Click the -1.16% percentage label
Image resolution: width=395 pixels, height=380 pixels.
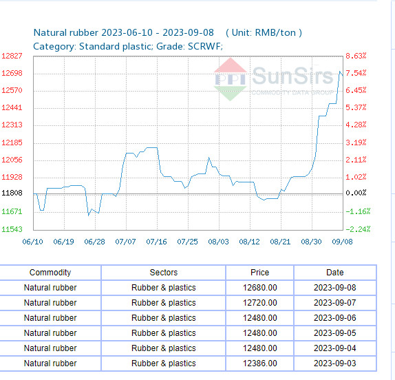[358, 211]
